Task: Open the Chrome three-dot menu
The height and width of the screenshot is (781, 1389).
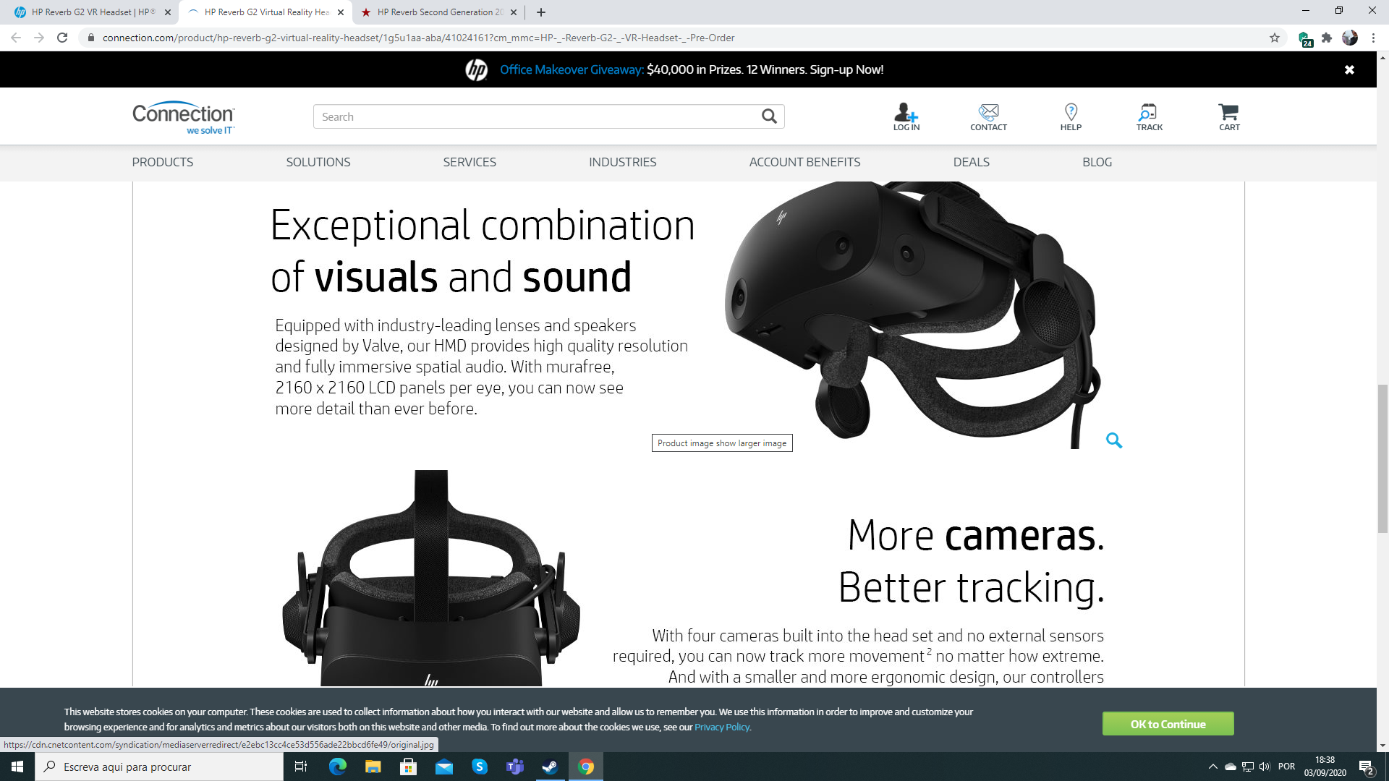Action: (x=1373, y=38)
